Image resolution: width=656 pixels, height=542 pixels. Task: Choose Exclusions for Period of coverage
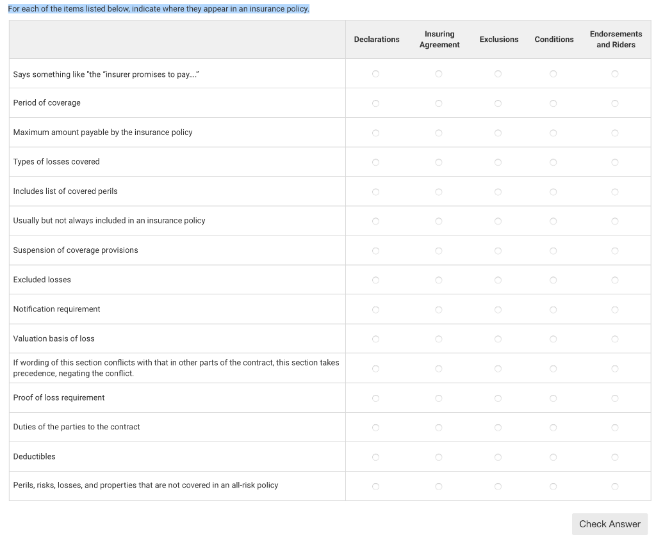(498, 103)
